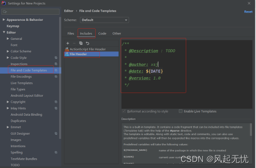Click the settings tree scrollbar
Image resolution: width=256 pixels, height=168 pixels.
[60, 78]
